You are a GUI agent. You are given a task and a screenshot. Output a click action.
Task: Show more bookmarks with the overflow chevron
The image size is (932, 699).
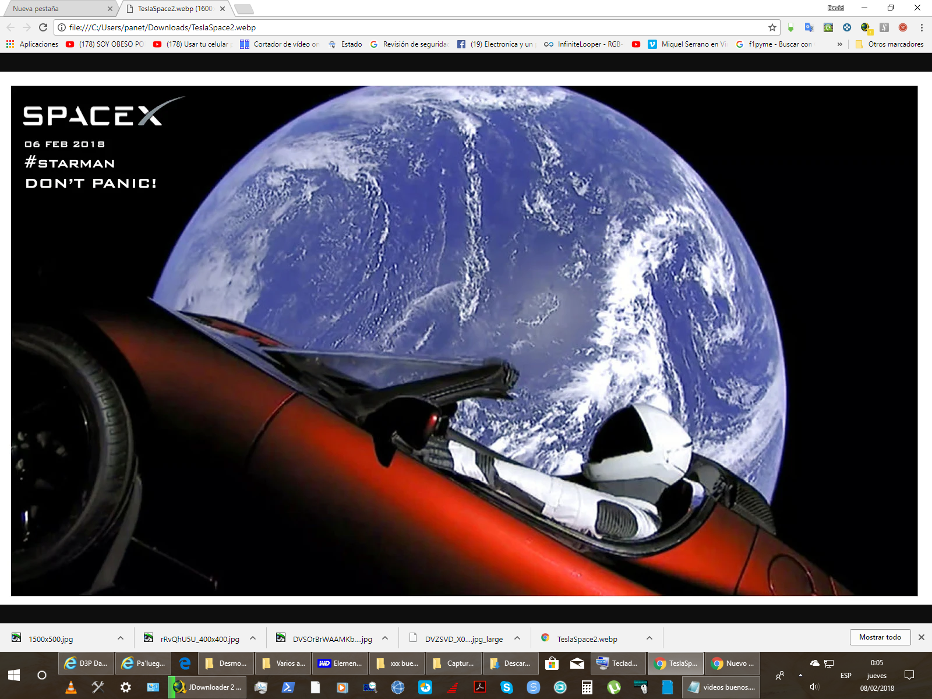(x=839, y=44)
